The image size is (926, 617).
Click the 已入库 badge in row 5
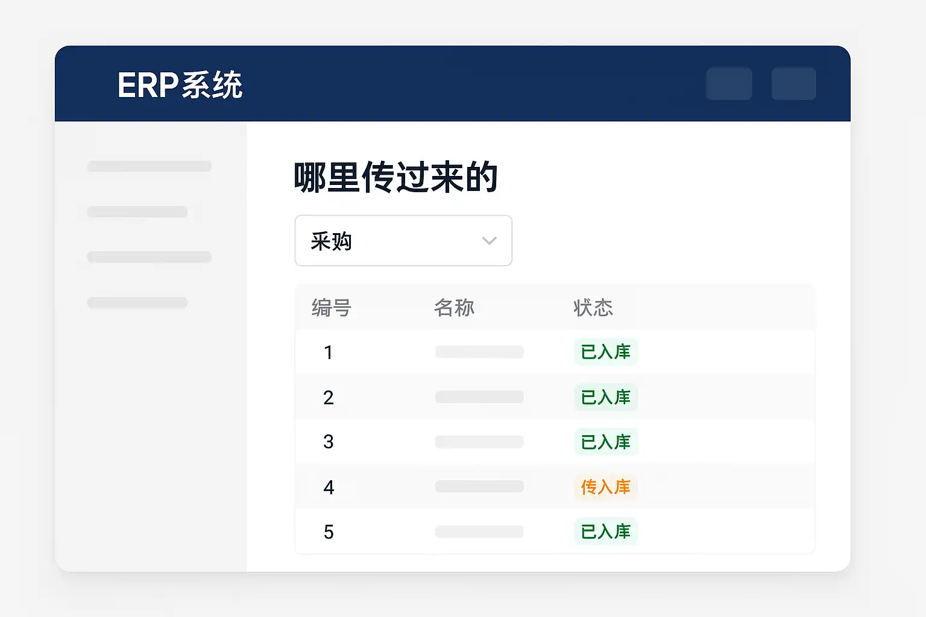(x=605, y=531)
